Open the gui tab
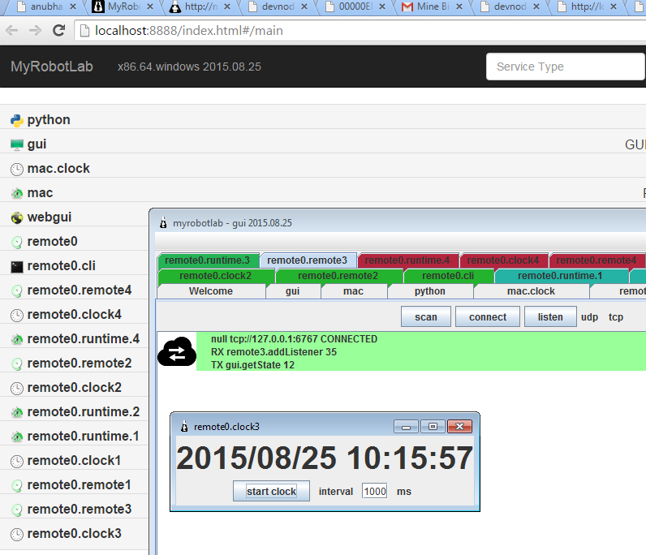 [x=292, y=291]
